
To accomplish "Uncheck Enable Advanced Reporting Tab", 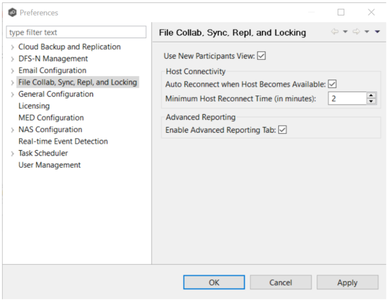I will 283,130.
